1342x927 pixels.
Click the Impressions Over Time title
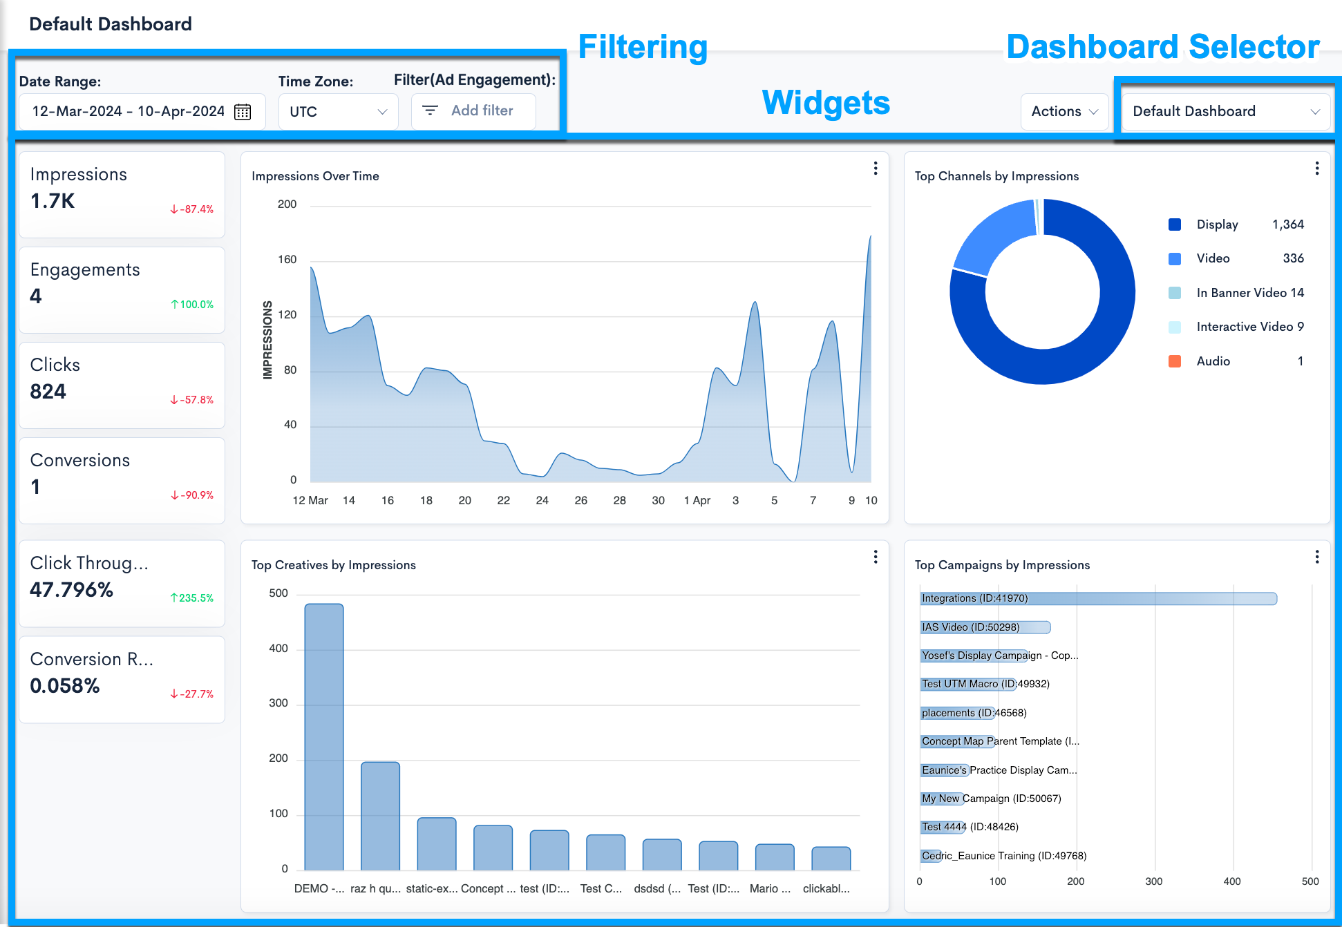click(x=315, y=176)
